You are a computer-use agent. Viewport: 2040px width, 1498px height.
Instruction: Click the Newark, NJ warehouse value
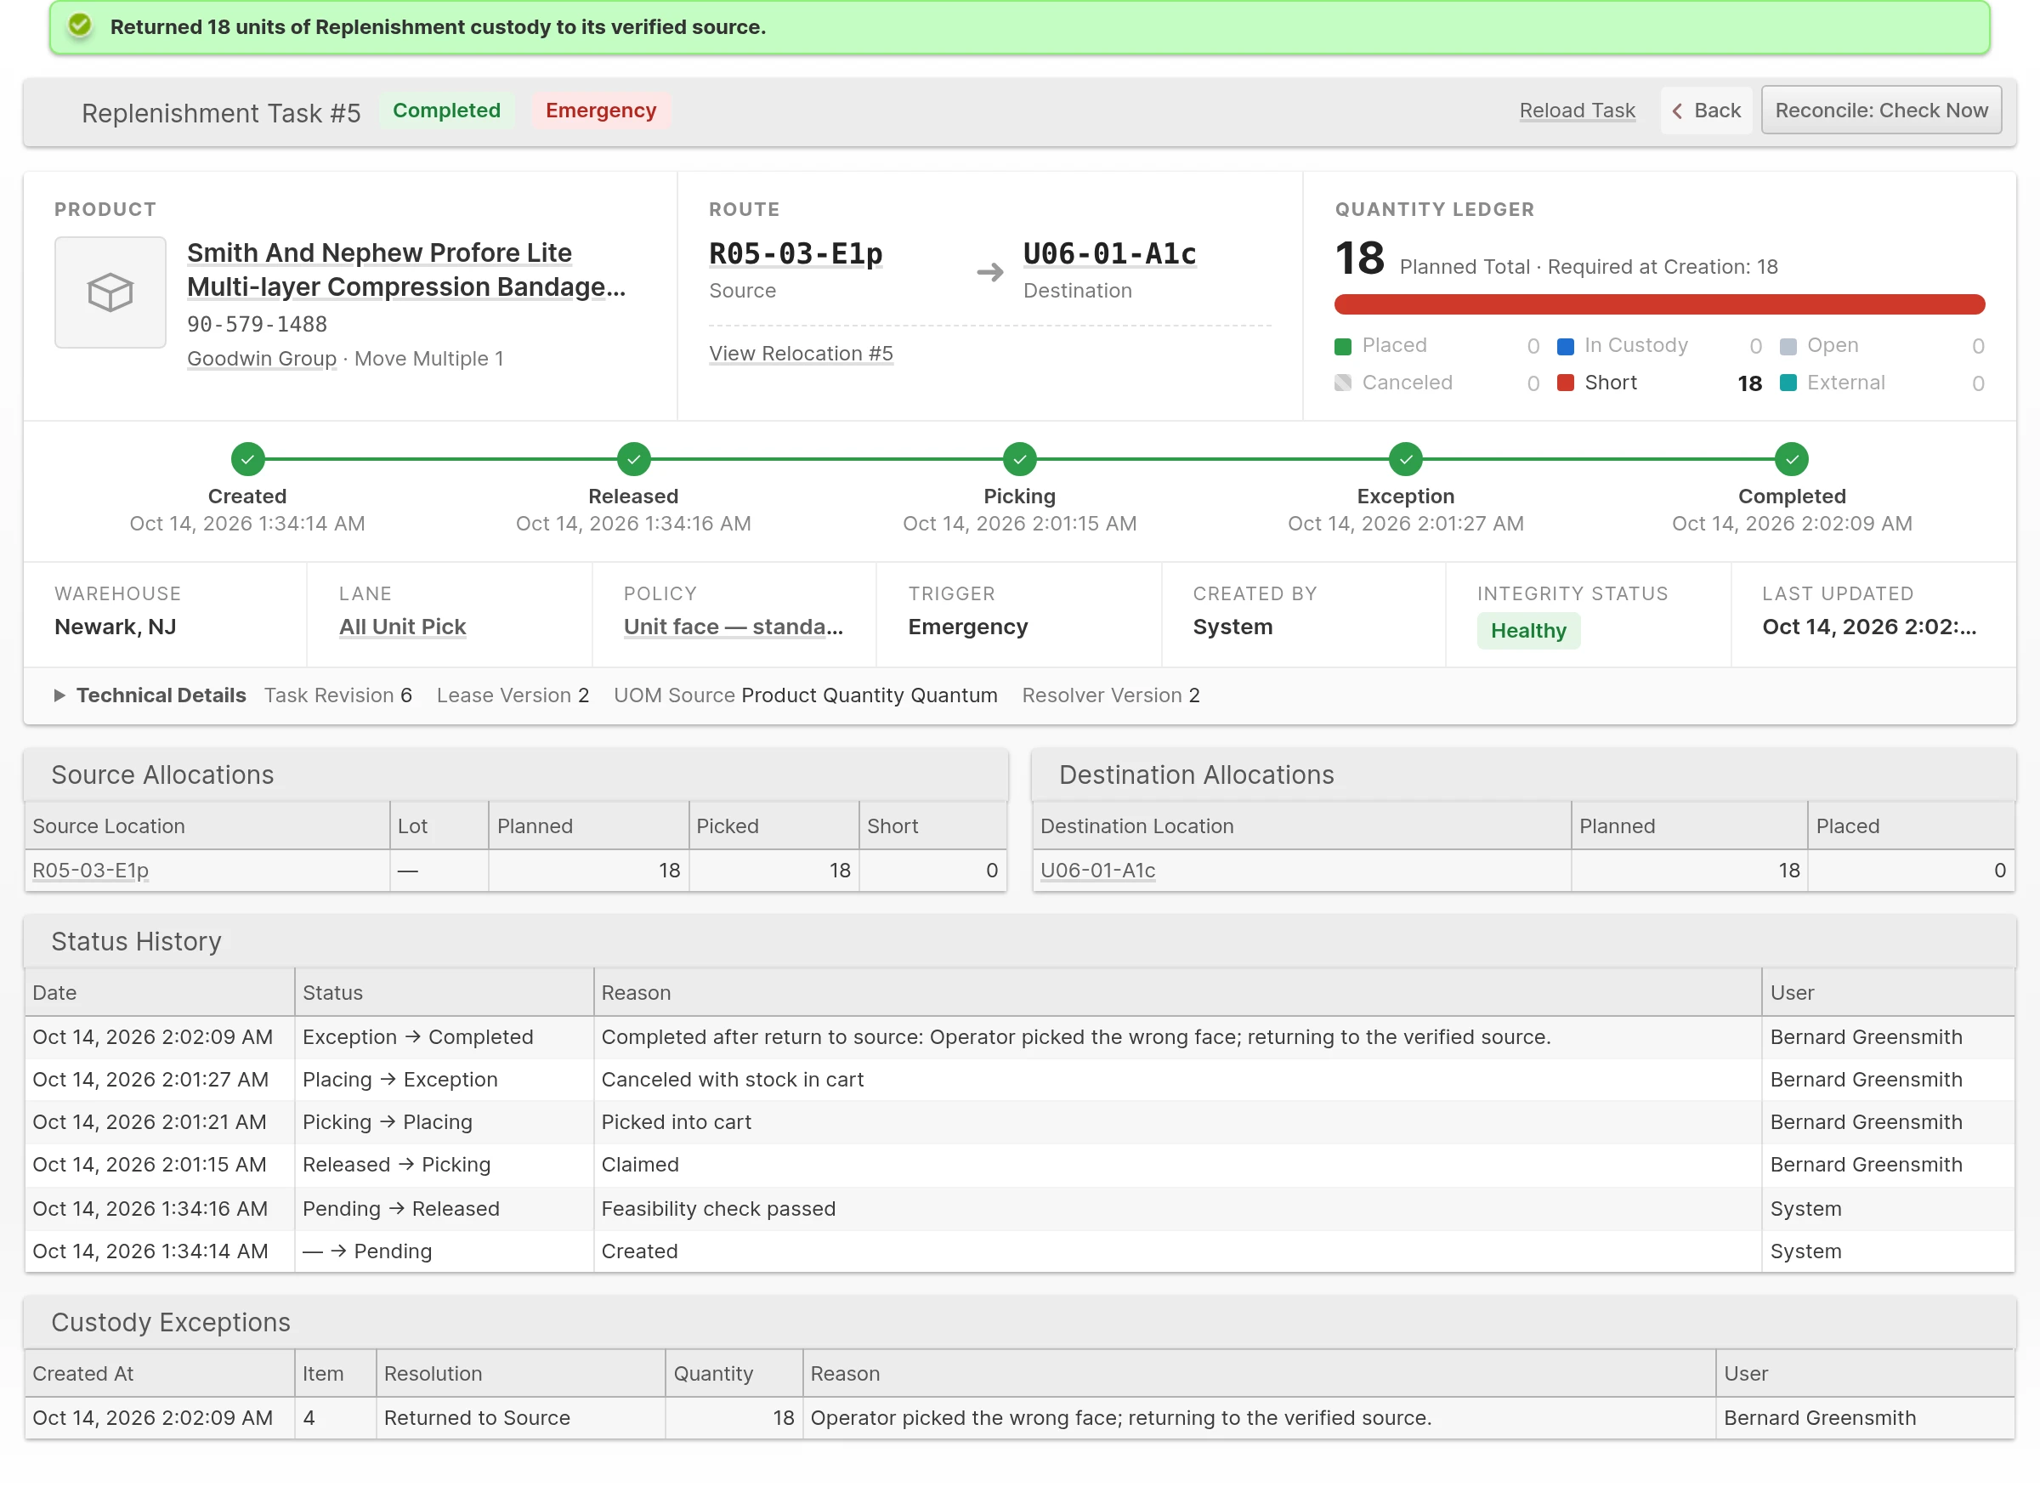tap(115, 627)
